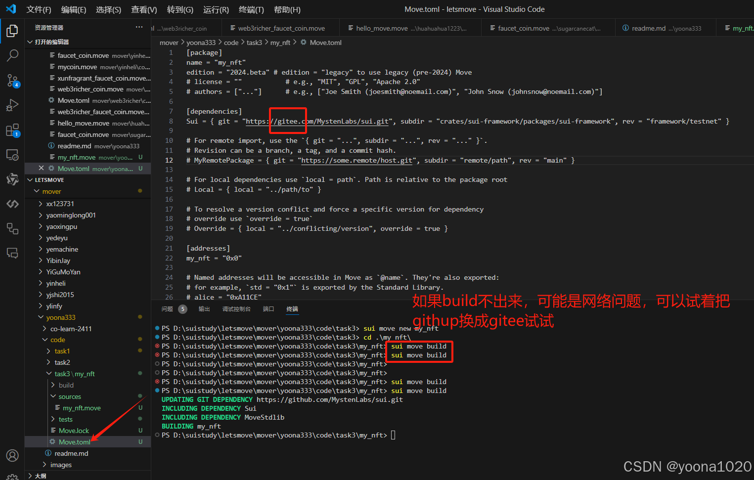Click the yoona333 breadcrumb segment
This screenshot has width=754, height=480.
201,43
